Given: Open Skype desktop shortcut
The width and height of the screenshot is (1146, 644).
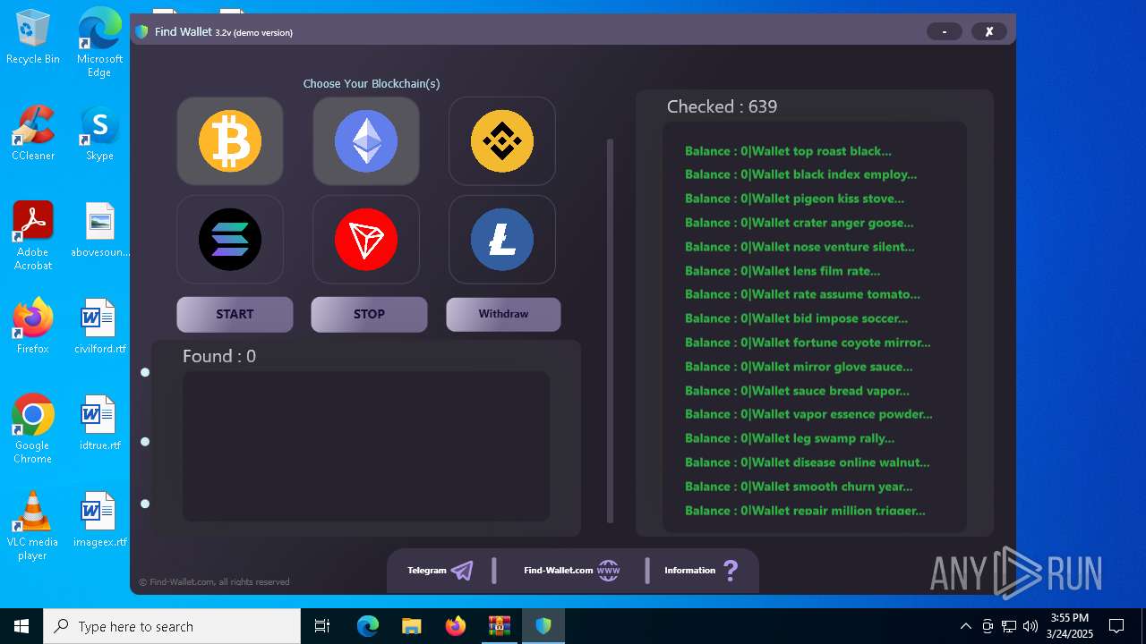Looking at the screenshot, I should [99, 134].
